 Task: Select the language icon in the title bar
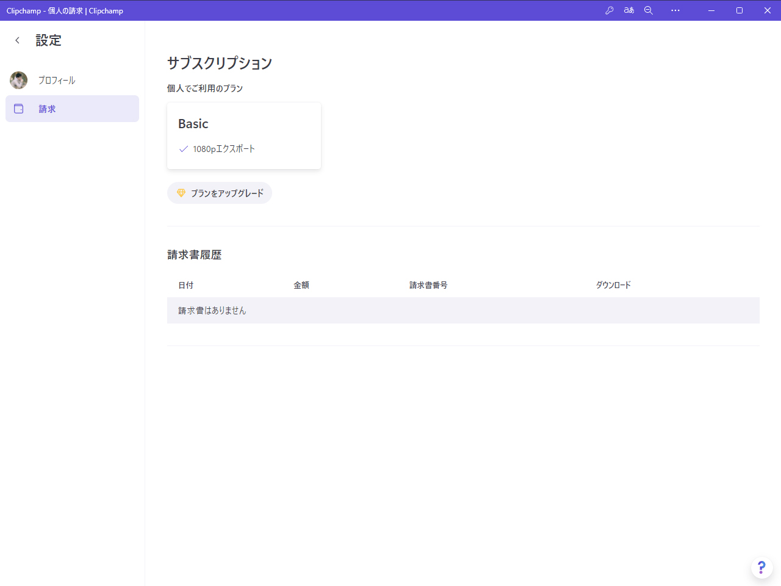(628, 10)
